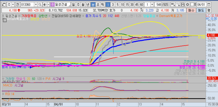Click the speaker sound alert icon
Viewport: 218px width, 107px height.
tap(45, 5)
